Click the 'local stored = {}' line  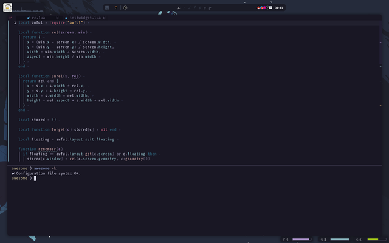pyautogui.click(x=37, y=120)
